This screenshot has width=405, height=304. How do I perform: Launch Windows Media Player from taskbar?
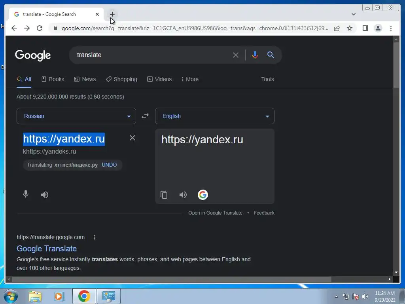59,296
